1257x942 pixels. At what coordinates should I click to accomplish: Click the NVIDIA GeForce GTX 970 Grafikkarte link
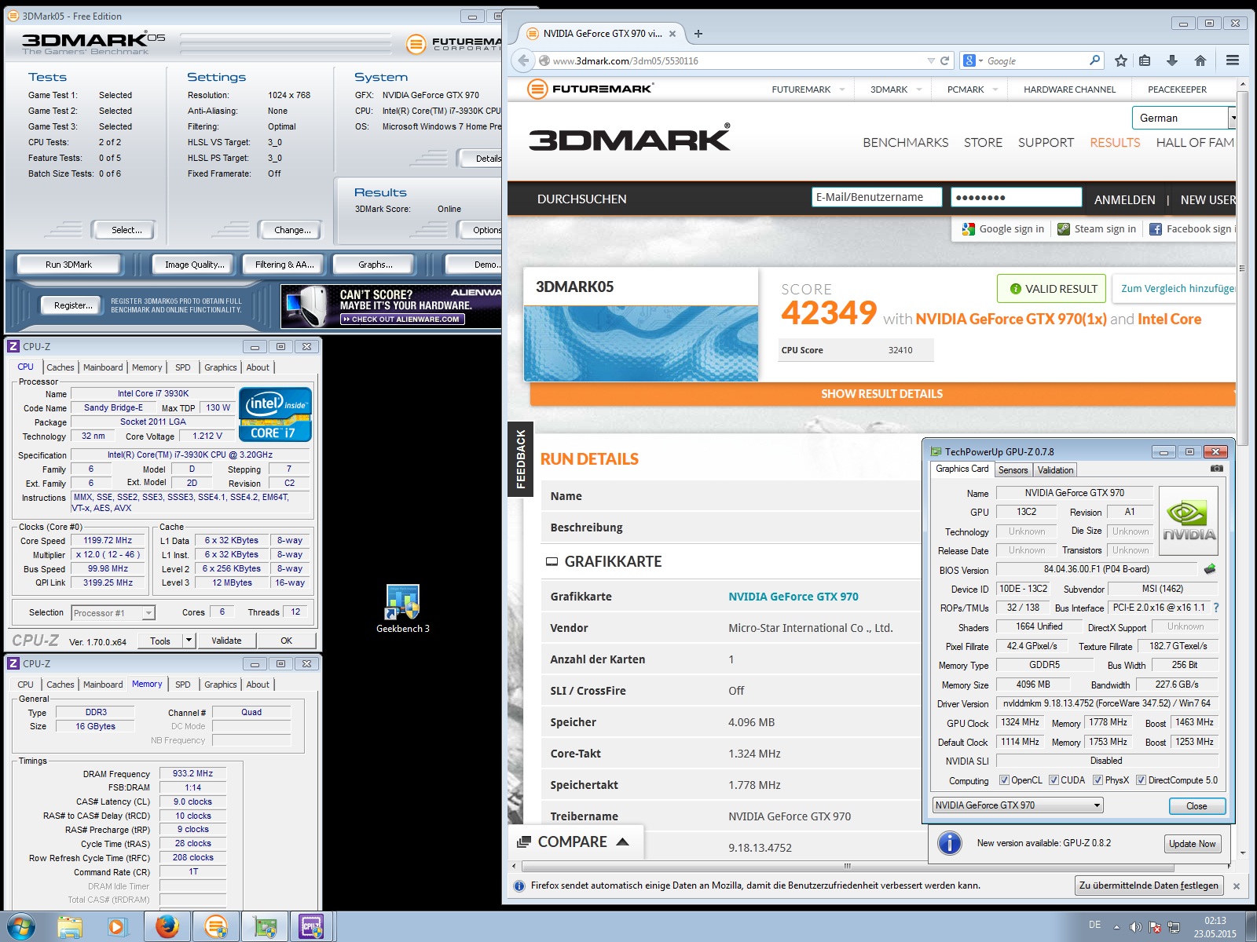793,597
